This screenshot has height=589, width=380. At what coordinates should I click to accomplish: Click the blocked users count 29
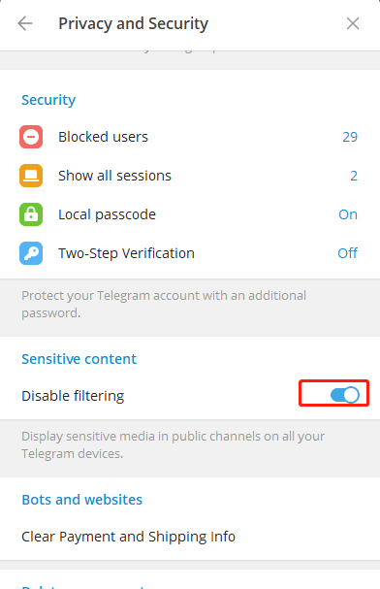tap(350, 137)
